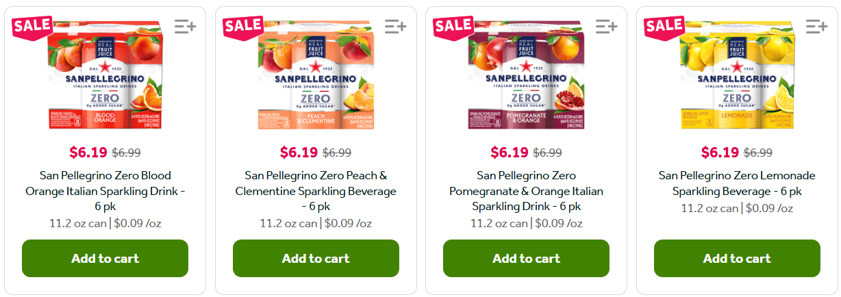Click add-to-list icon on Lemonade card

pyautogui.click(x=816, y=27)
